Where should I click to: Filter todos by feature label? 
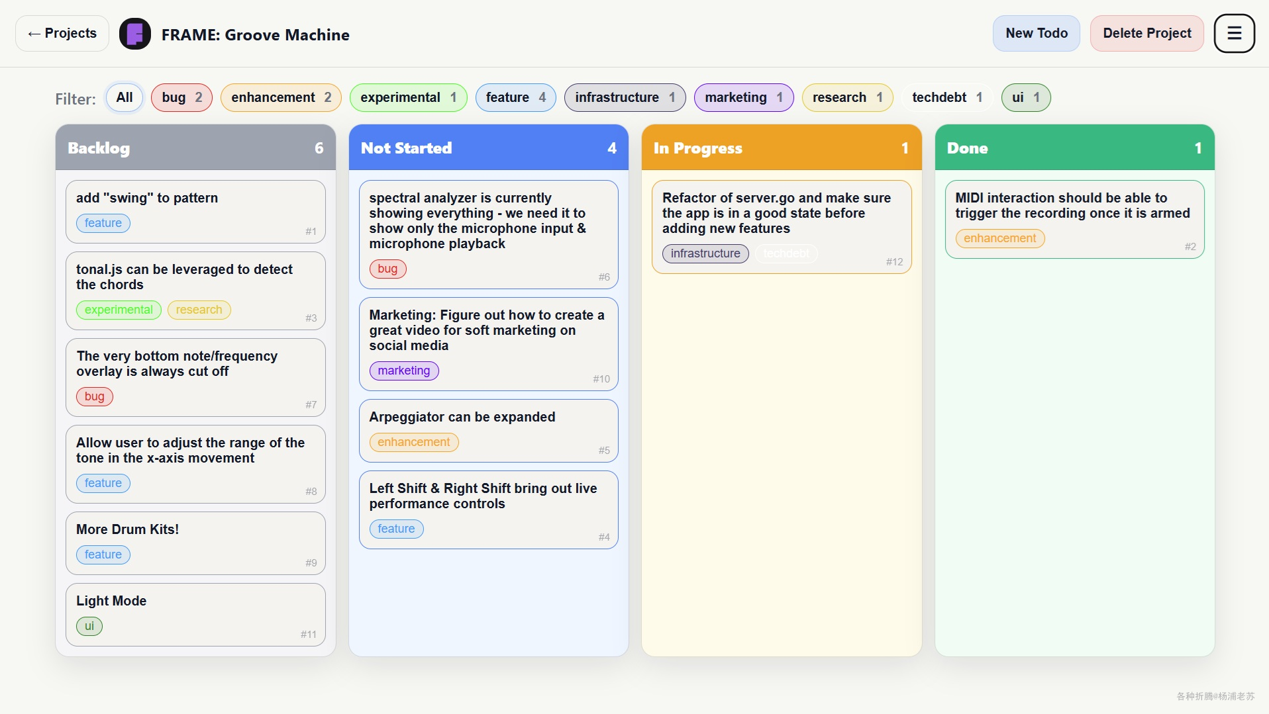[515, 97]
